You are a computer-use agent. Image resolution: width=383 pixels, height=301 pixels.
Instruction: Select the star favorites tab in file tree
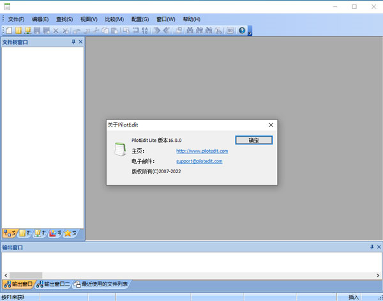(x=70, y=233)
